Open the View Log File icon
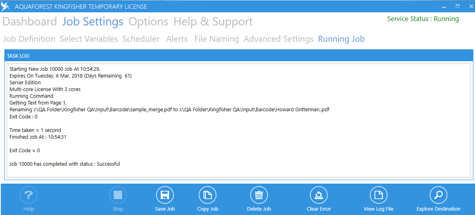The height and width of the screenshot is (215, 475). (378, 195)
